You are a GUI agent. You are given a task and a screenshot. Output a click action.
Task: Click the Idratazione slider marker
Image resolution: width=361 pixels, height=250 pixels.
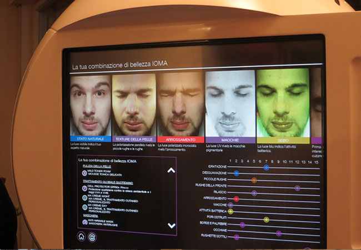(x=267, y=167)
